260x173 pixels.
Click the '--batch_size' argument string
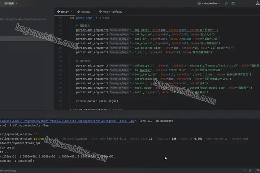tap(141, 35)
